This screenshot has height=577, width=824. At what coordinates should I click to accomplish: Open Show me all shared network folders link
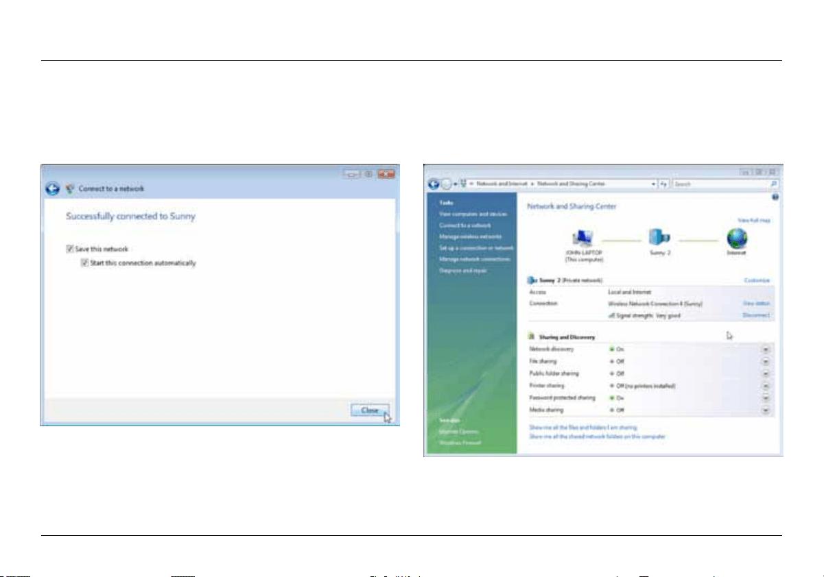pyautogui.click(x=597, y=437)
